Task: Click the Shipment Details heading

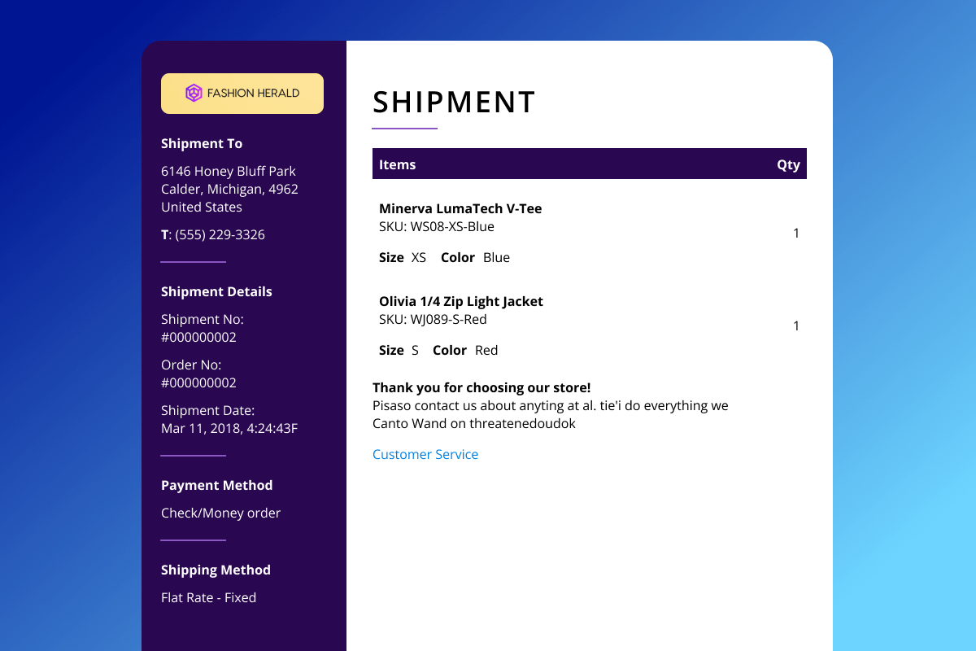Action: (216, 291)
